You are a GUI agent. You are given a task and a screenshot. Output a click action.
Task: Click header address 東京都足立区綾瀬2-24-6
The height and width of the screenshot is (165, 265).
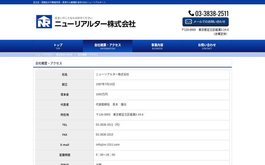pyautogui.click(x=214, y=30)
